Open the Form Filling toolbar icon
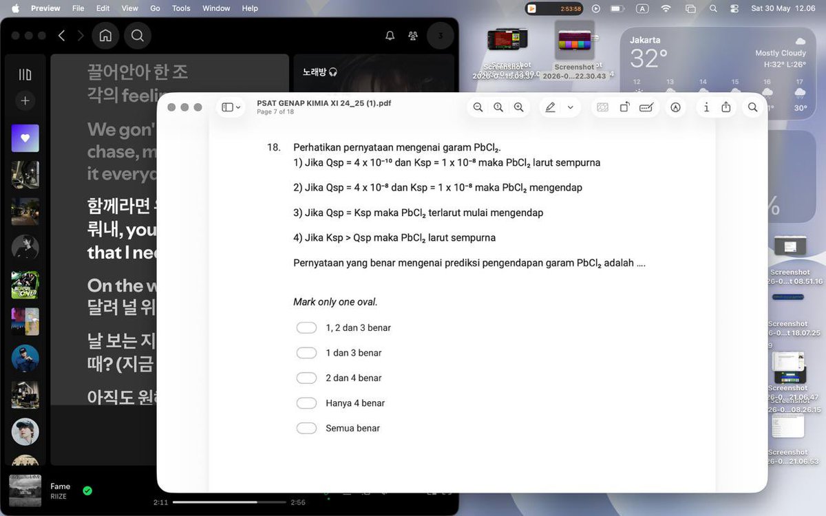 [646, 107]
